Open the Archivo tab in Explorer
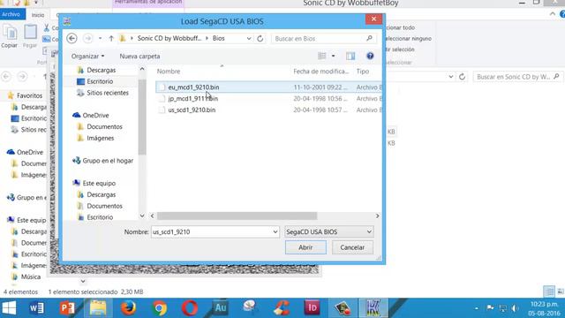The width and height of the screenshot is (565, 318). click(12, 14)
